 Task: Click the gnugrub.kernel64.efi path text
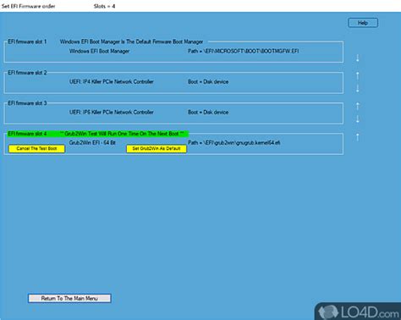pos(234,143)
